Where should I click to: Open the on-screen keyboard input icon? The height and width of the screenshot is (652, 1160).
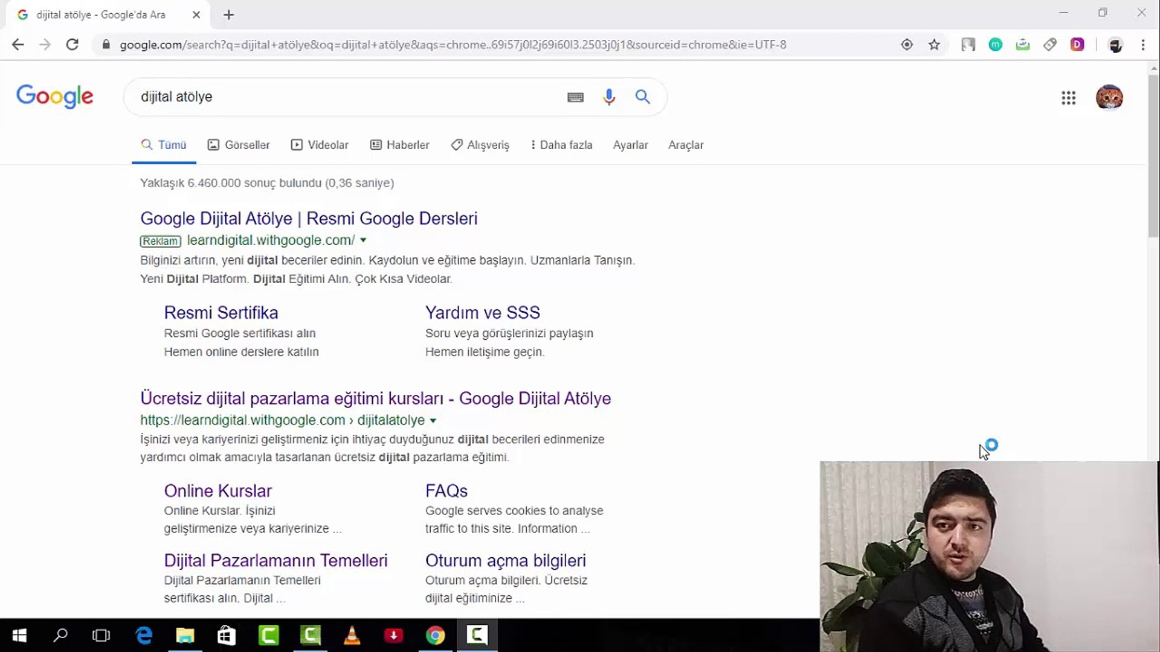tap(575, 97)
